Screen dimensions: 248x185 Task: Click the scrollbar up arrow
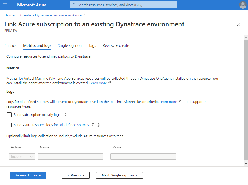click(x=246, y=37)
